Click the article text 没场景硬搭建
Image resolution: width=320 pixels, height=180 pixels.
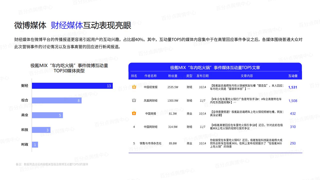[247, 113]
